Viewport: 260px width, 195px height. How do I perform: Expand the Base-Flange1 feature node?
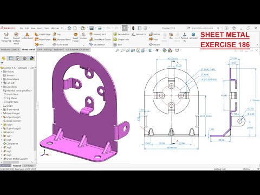click(2, 113)
